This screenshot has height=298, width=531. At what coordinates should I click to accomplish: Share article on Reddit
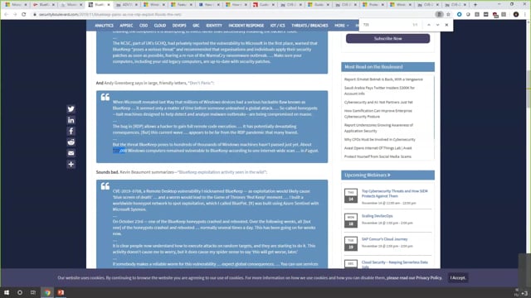pyautogui.click(x=71, y=142)
